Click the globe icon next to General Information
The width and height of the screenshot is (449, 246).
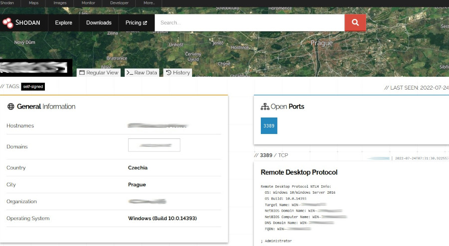tap(10, 107)
